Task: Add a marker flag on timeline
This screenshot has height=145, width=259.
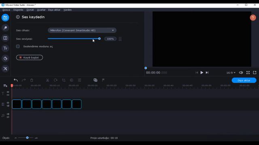Action: coord(103,80)
